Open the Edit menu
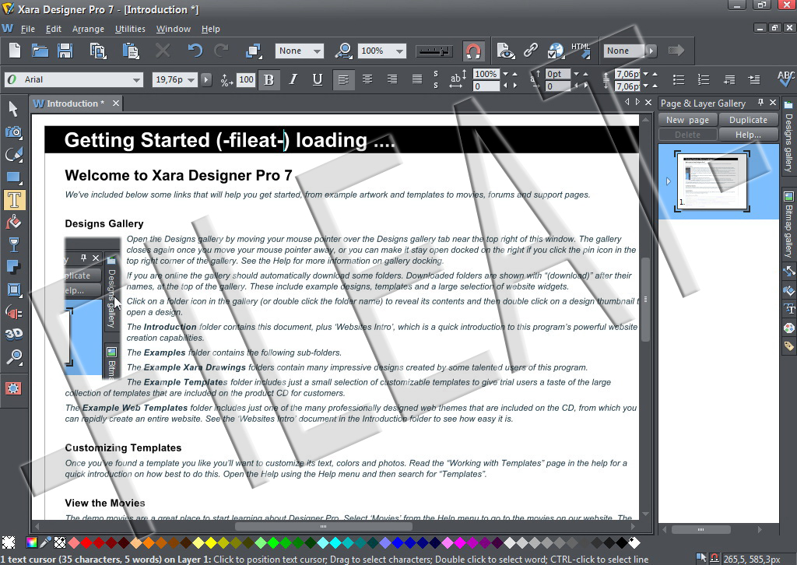The image size is (797, 565). (54, 29)
